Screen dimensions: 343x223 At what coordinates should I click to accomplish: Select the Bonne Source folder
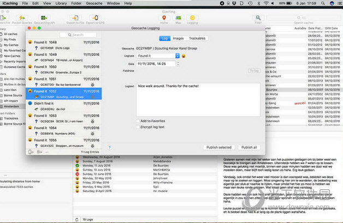[13, 96]
